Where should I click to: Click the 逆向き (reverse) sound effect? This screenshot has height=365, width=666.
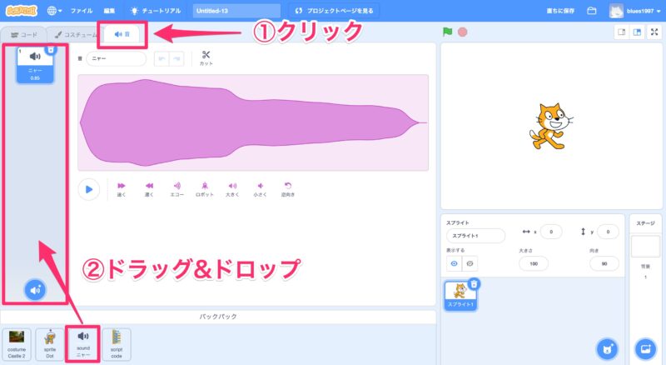tap(288, 188)
